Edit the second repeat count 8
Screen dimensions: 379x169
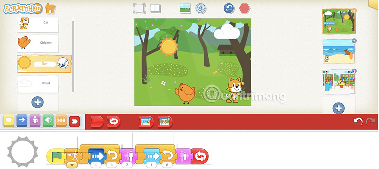167,165
